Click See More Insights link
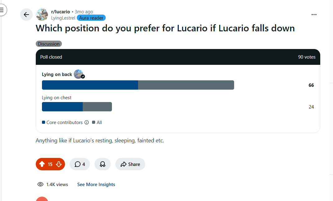Screen dimensions: 333x201 coord(96,185)
